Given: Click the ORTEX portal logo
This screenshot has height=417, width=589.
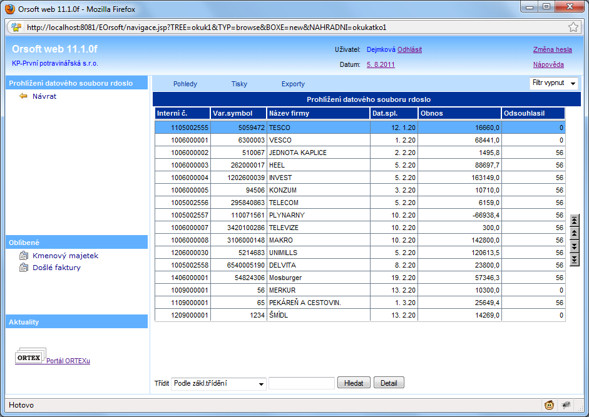Looking at the screenshot, I should pyautogui.click(x=29, y=358).
